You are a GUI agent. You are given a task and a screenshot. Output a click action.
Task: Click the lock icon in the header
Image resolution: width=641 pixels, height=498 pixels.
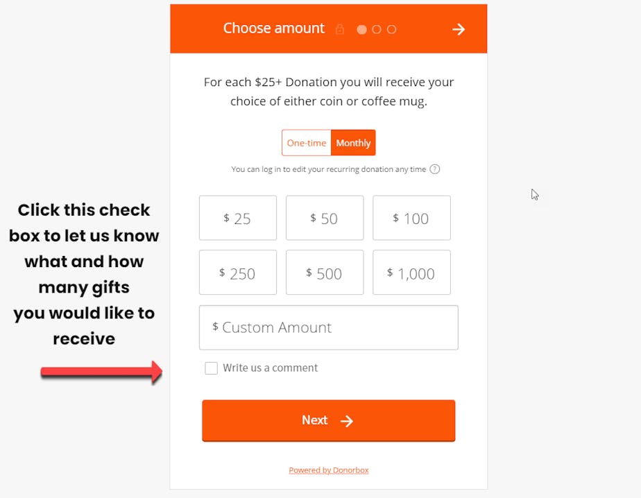[340, 30]
